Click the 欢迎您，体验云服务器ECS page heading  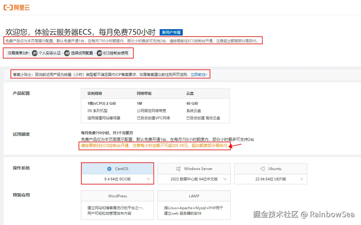(81, 32)
